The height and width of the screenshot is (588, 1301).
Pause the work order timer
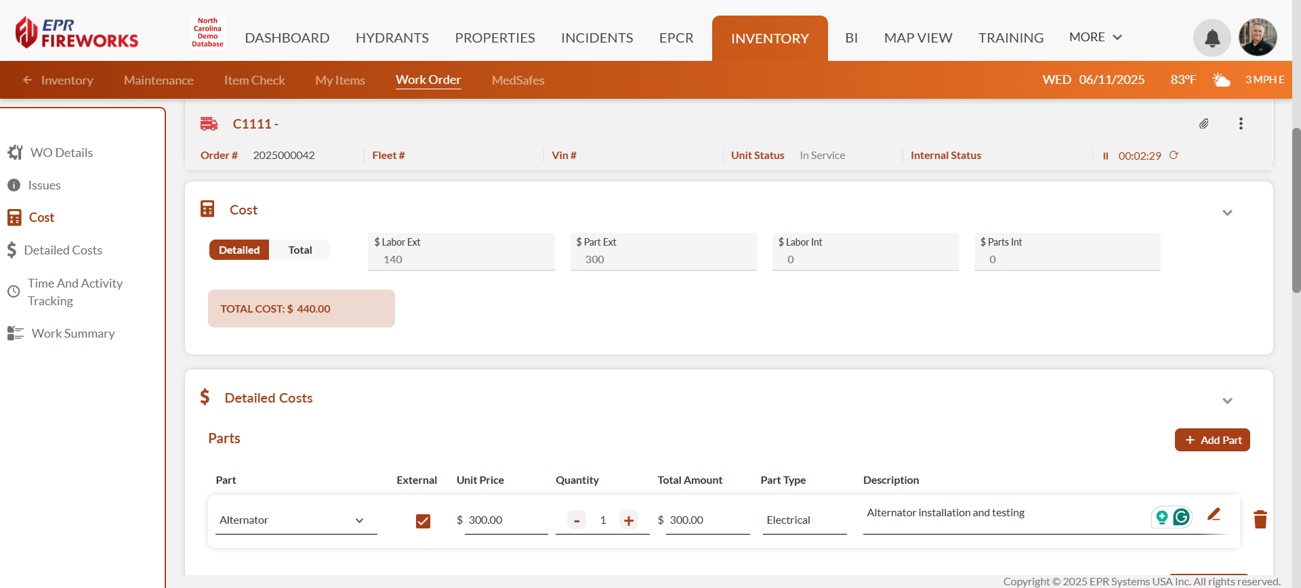click(x=1105, y=156)
